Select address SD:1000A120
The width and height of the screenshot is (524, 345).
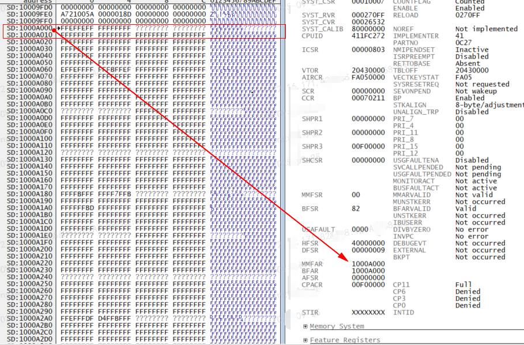30,153
